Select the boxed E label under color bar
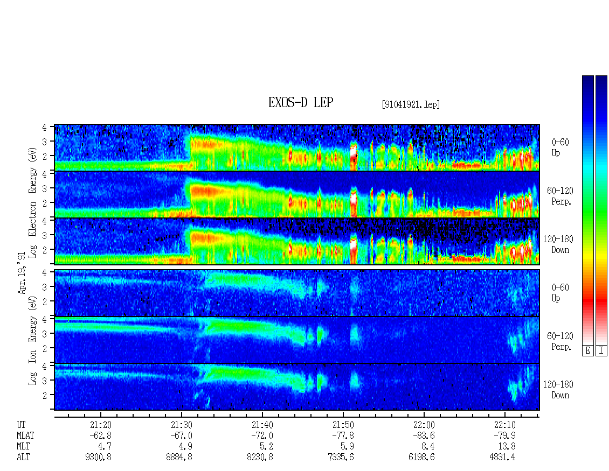609x471 pixels. (x=587, y=350)
